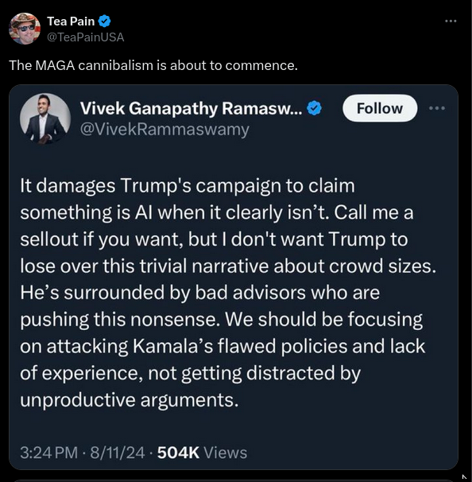Open the Tea Pain display name link
This screenshot has height=482, width=472.
tap(71, 21)
